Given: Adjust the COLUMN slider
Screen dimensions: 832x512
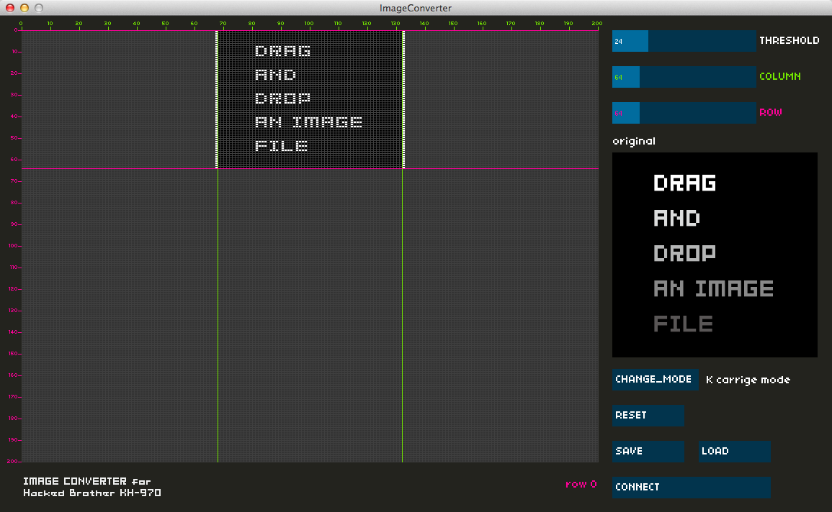Looking at the screenshot, I should click(x=692, y=77).
